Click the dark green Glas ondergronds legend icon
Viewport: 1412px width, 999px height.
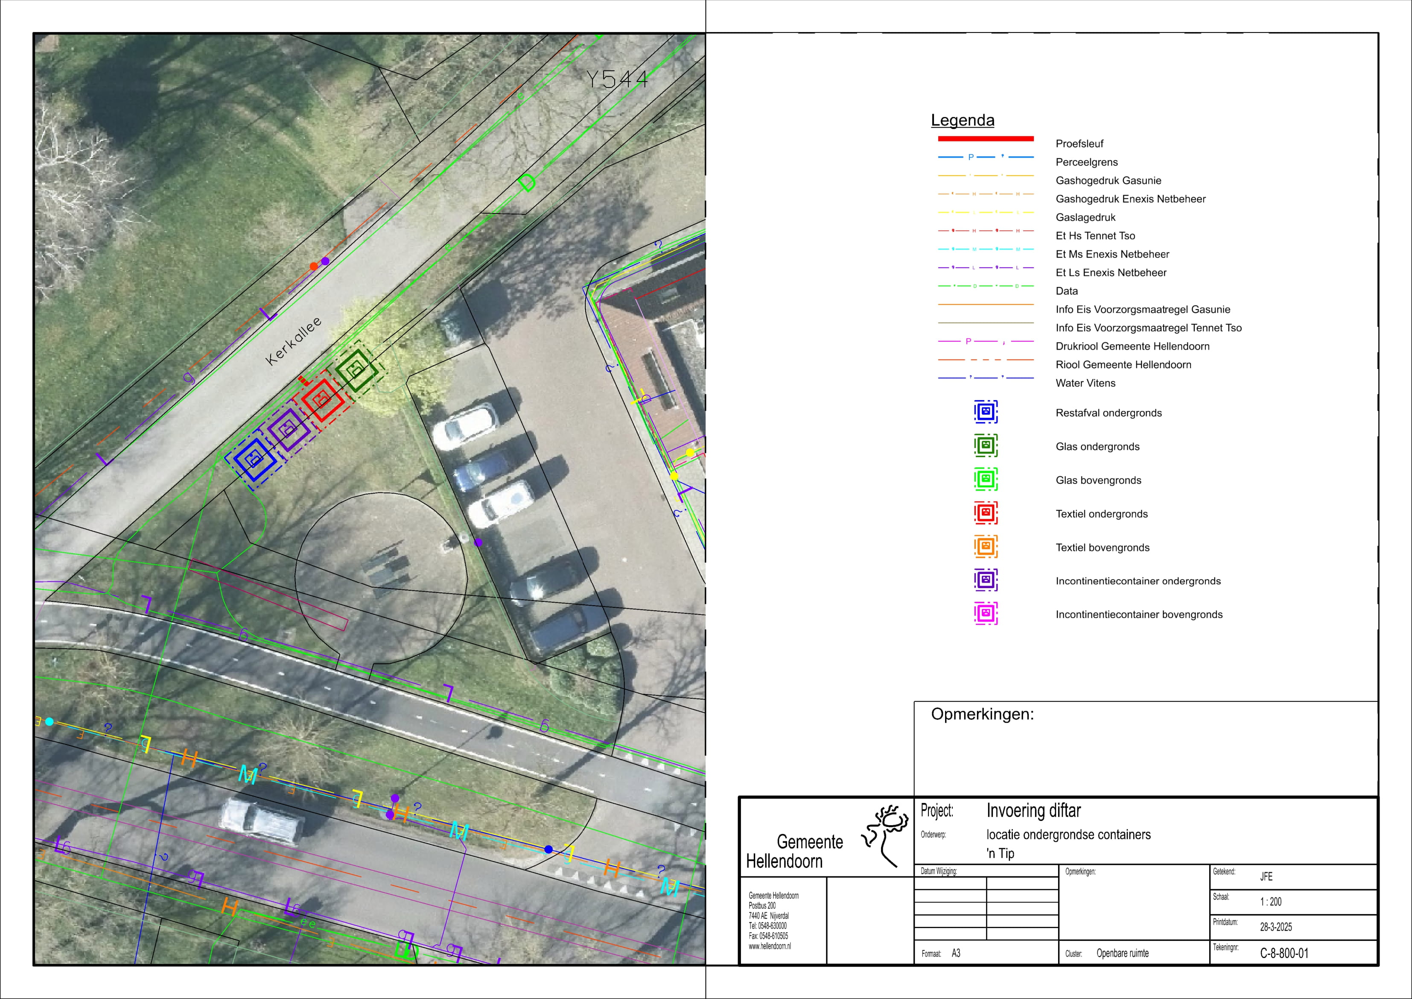click(985, 445)
